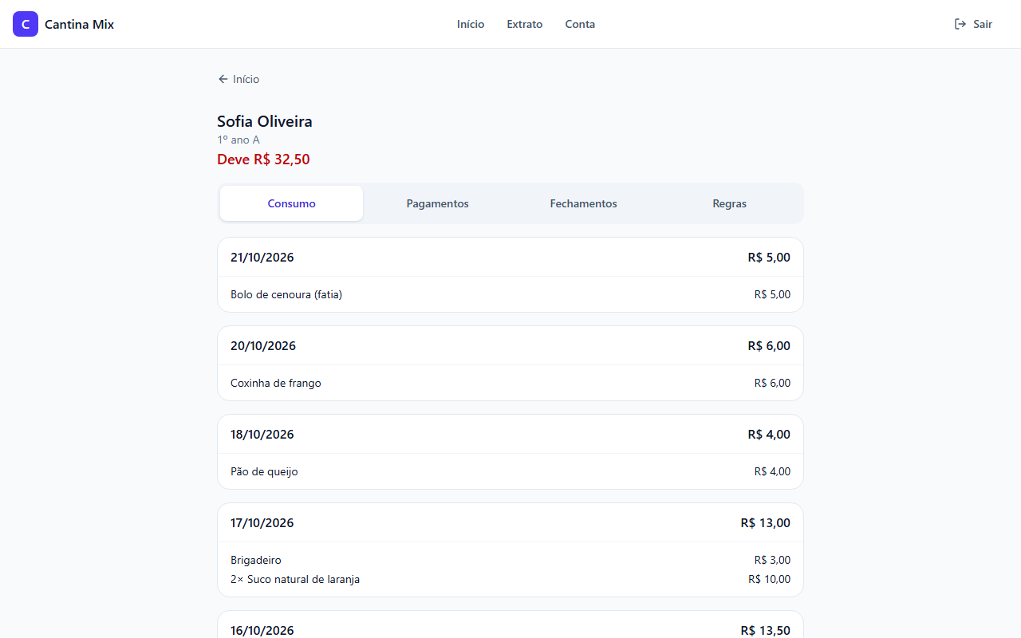
Task: Open the Pagamentos tab
Action: pos(438,203)
